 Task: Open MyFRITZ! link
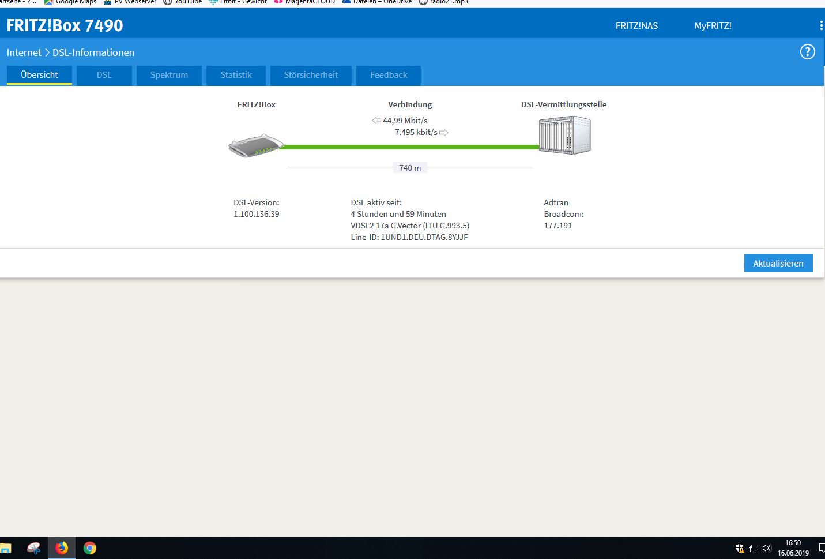713,25
